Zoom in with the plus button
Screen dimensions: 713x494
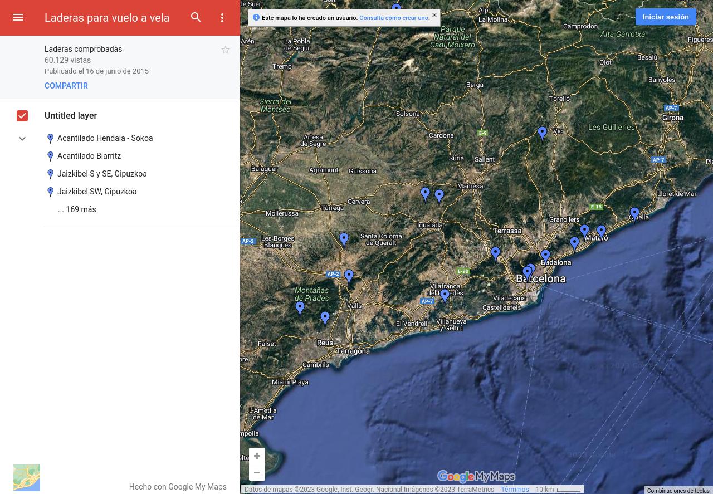(x=257, y=456)
